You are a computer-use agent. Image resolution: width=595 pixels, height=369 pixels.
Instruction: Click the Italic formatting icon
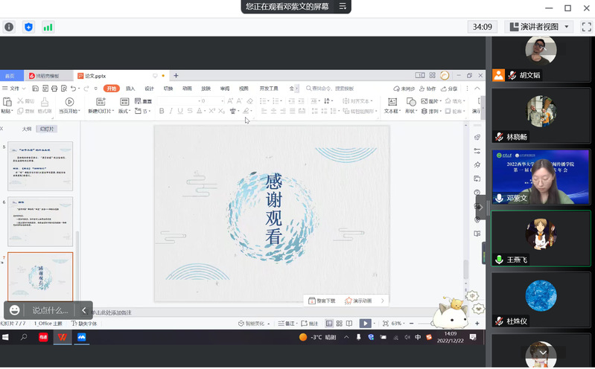coord(171,111)
